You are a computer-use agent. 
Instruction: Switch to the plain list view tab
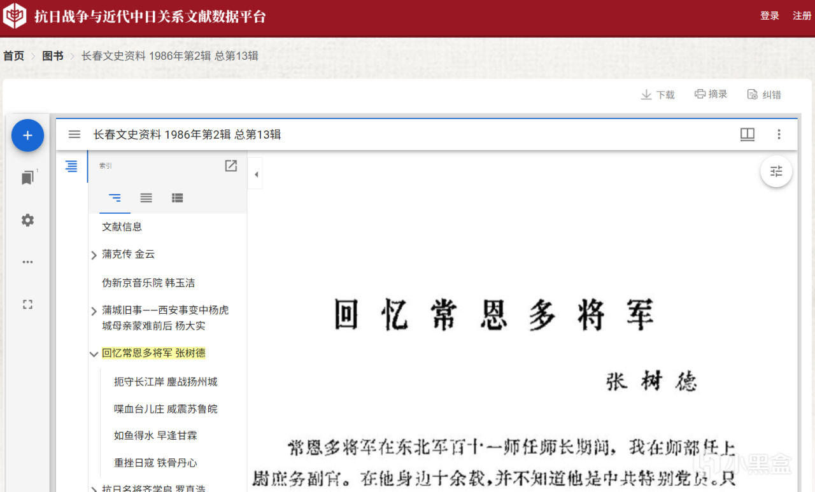[146, 198]
